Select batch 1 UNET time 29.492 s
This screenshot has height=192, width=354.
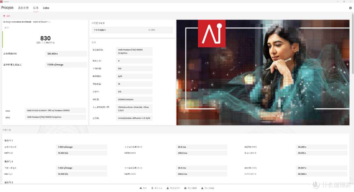(x=321, y=147)
